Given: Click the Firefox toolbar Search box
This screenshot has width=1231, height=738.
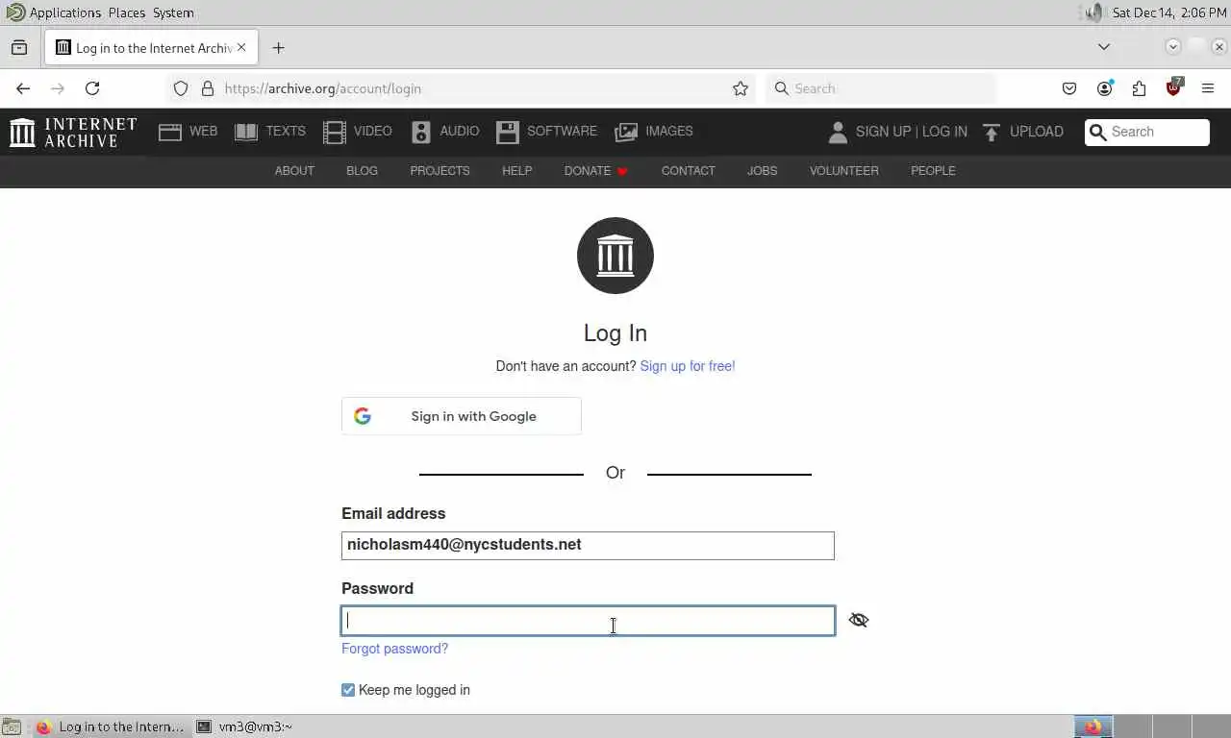Looking at the screenshot, I should 881,88.
